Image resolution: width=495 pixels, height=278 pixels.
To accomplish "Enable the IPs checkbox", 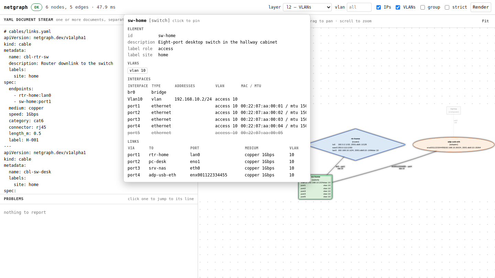I will pyautogui.click(x=378, y=7).
